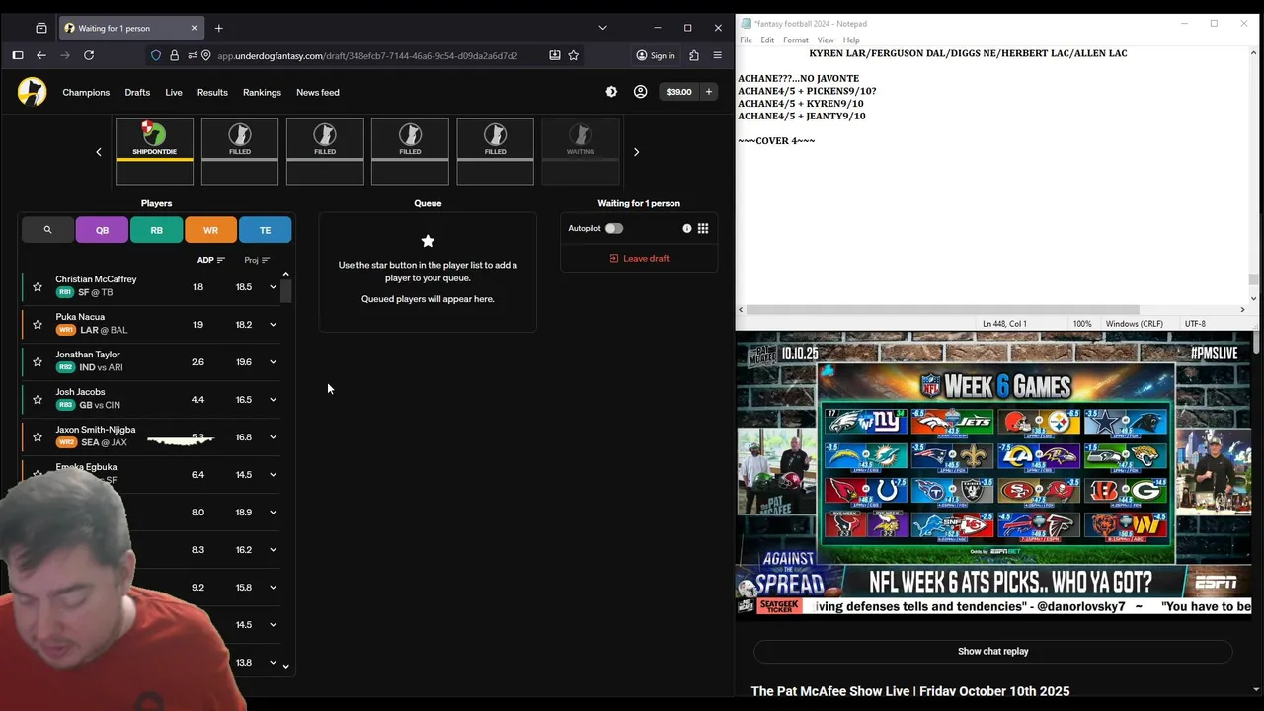Open the Results nav tab
This screenshot has height=711, width=1264.
click(x=212, y=92)
